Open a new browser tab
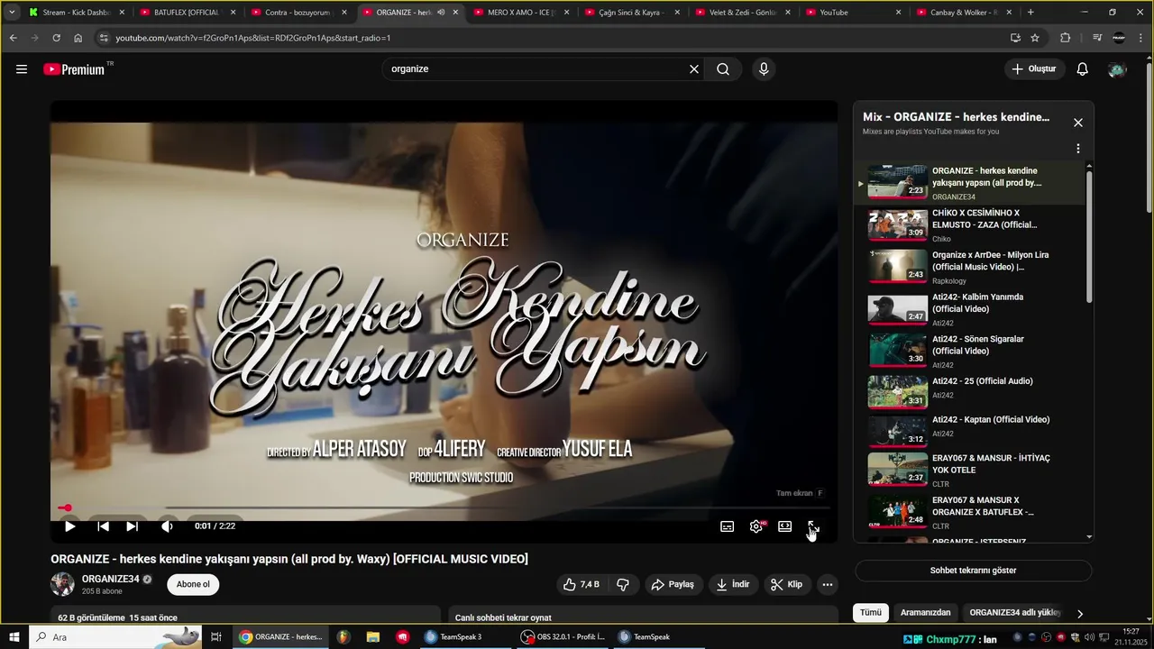 pos(1030,13)
